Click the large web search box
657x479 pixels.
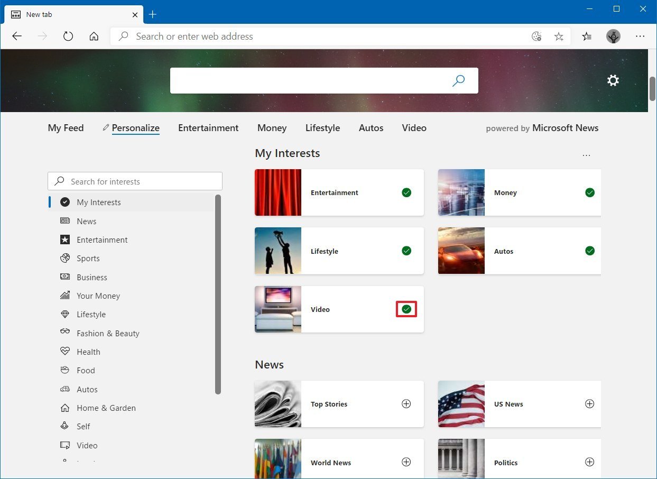click(324, 80)
